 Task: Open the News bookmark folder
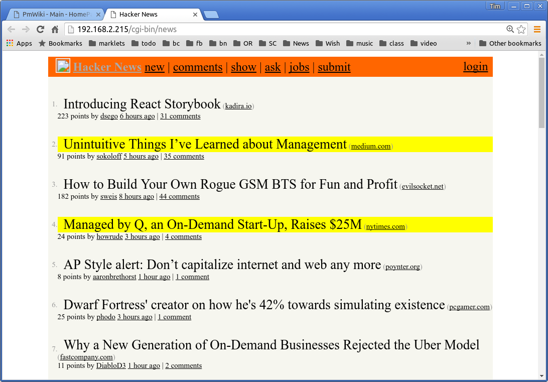[296, 43]
